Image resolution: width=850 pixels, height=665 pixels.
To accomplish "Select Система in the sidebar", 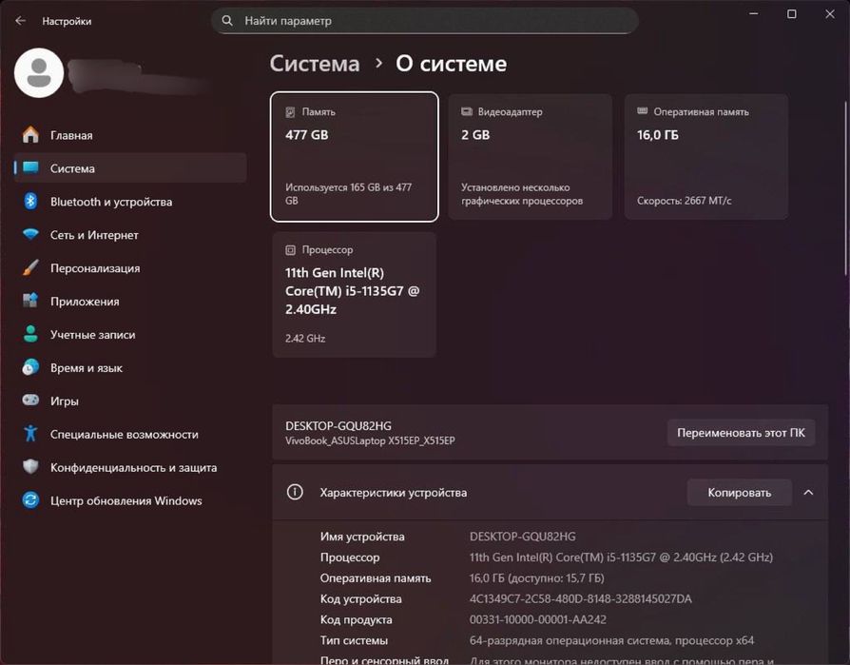I will pos(130,168).
